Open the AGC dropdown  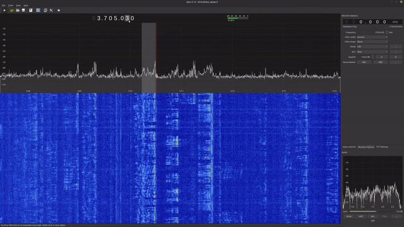tap(372, 52)
